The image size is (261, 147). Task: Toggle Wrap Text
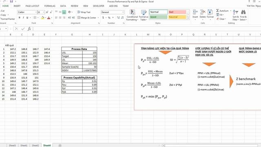click(84, 12)
